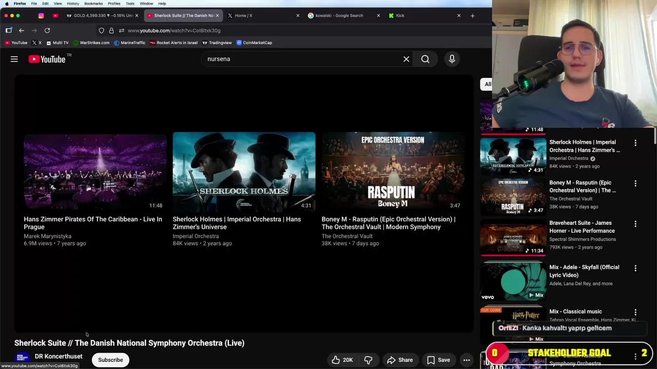
Task: Run the search with the magnifier button
Action: click(426, 59)
